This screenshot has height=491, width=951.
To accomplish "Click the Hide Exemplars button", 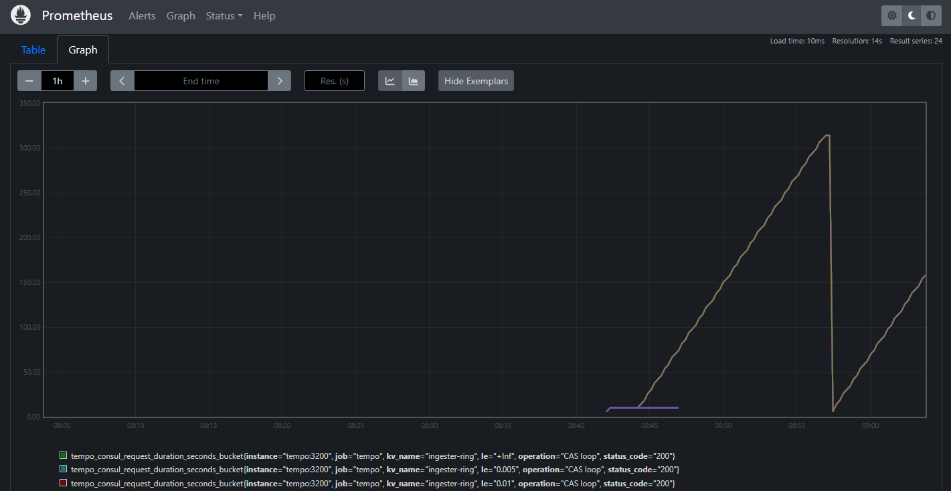I will (477, 81).
